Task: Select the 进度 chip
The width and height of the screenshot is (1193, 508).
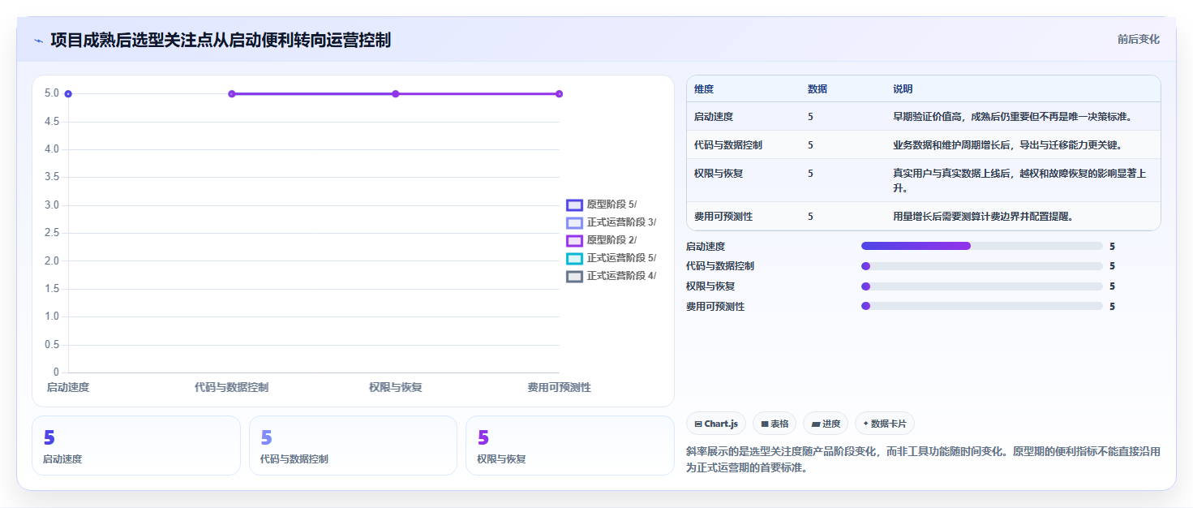Action: [826, 424]
